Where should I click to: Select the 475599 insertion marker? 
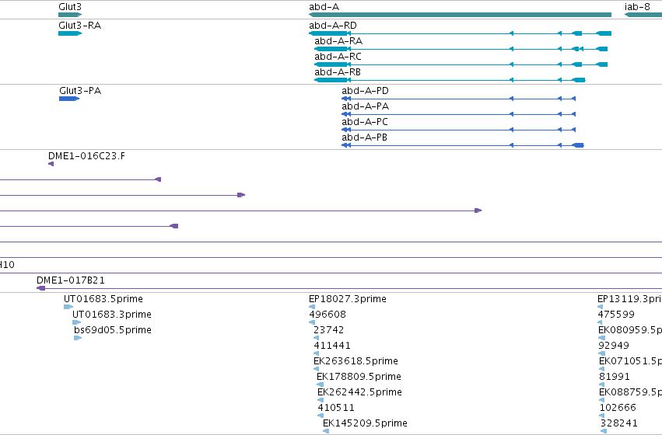[601, 322]
